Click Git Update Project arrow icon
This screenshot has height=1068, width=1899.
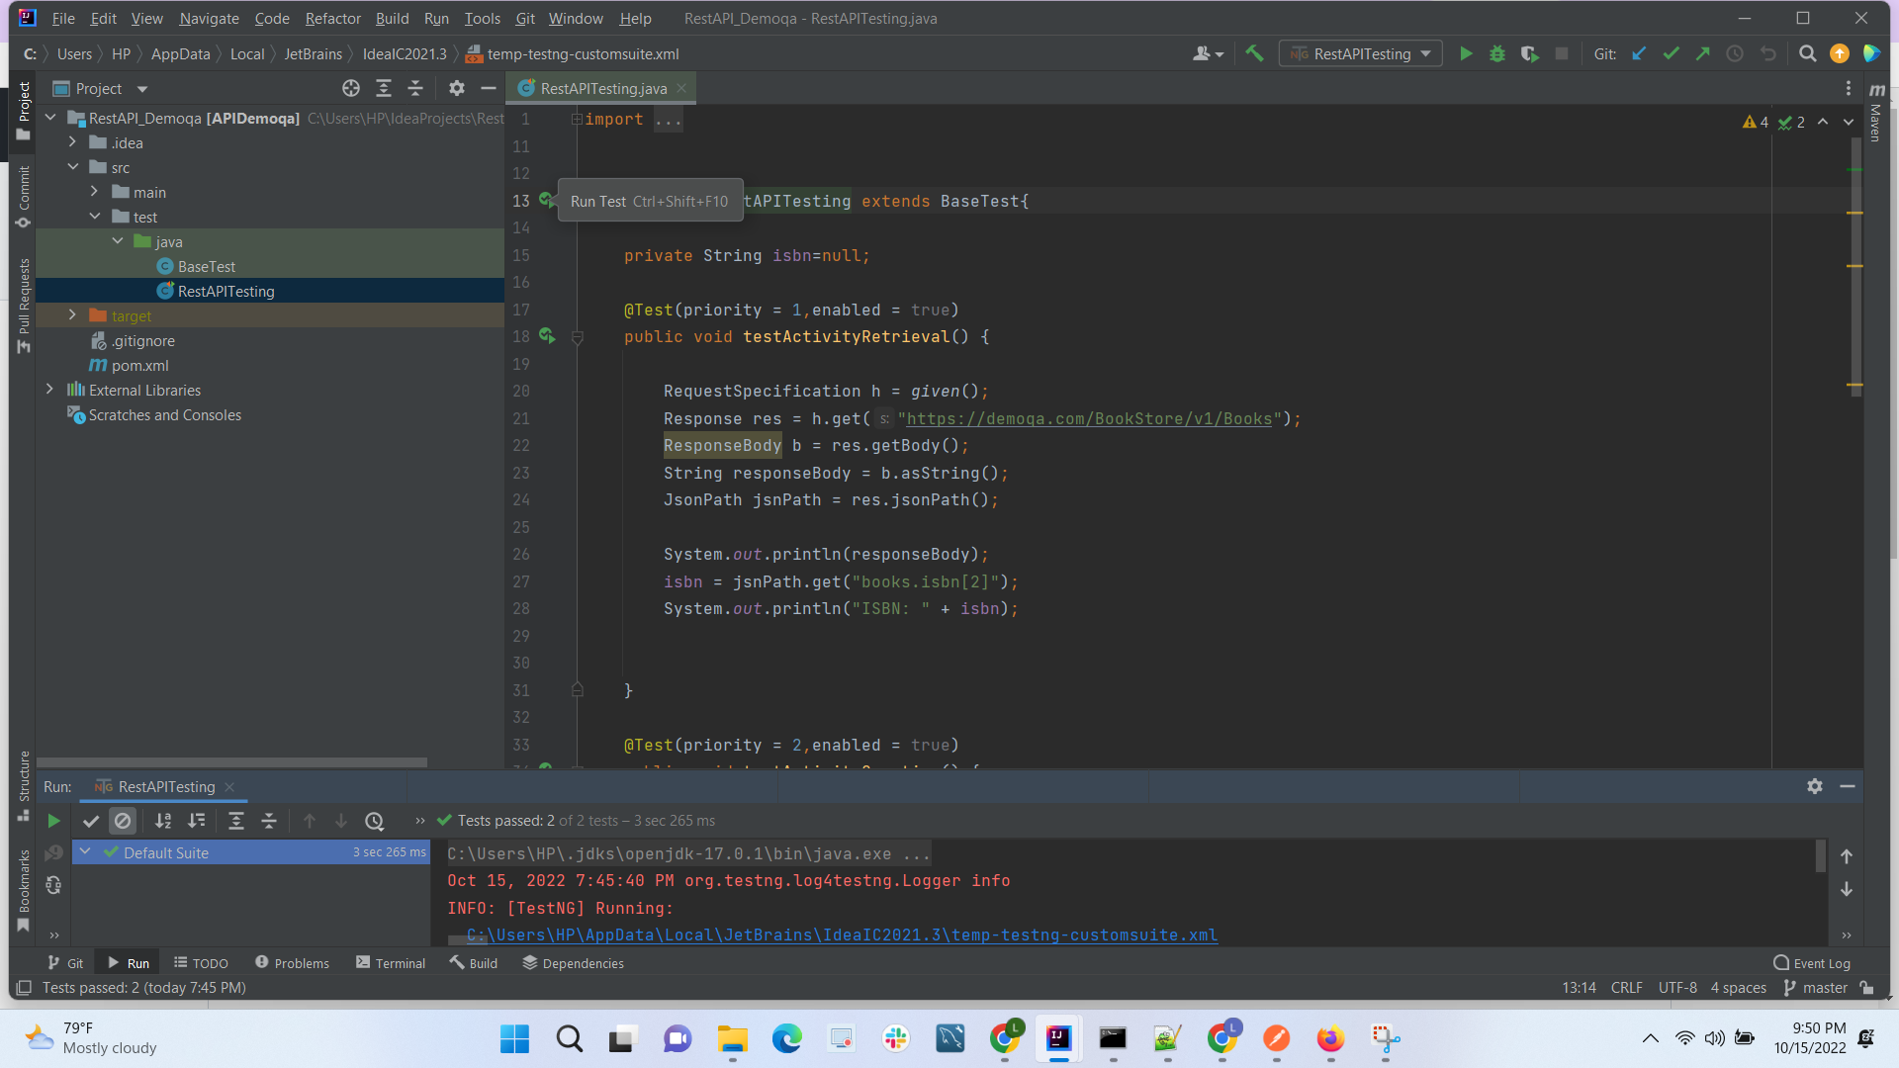click(1639, 54)
